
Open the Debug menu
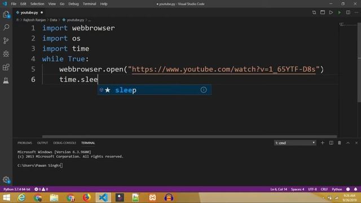(73, 4)
